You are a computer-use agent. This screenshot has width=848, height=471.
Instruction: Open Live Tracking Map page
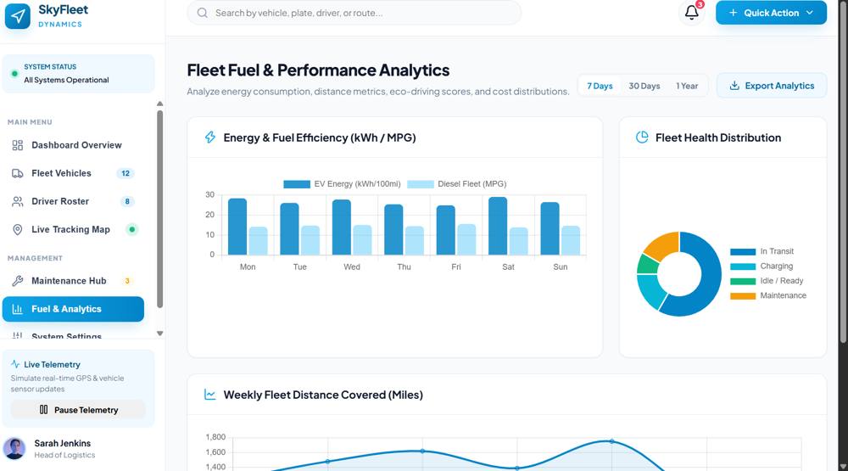[x=73, y=229]
